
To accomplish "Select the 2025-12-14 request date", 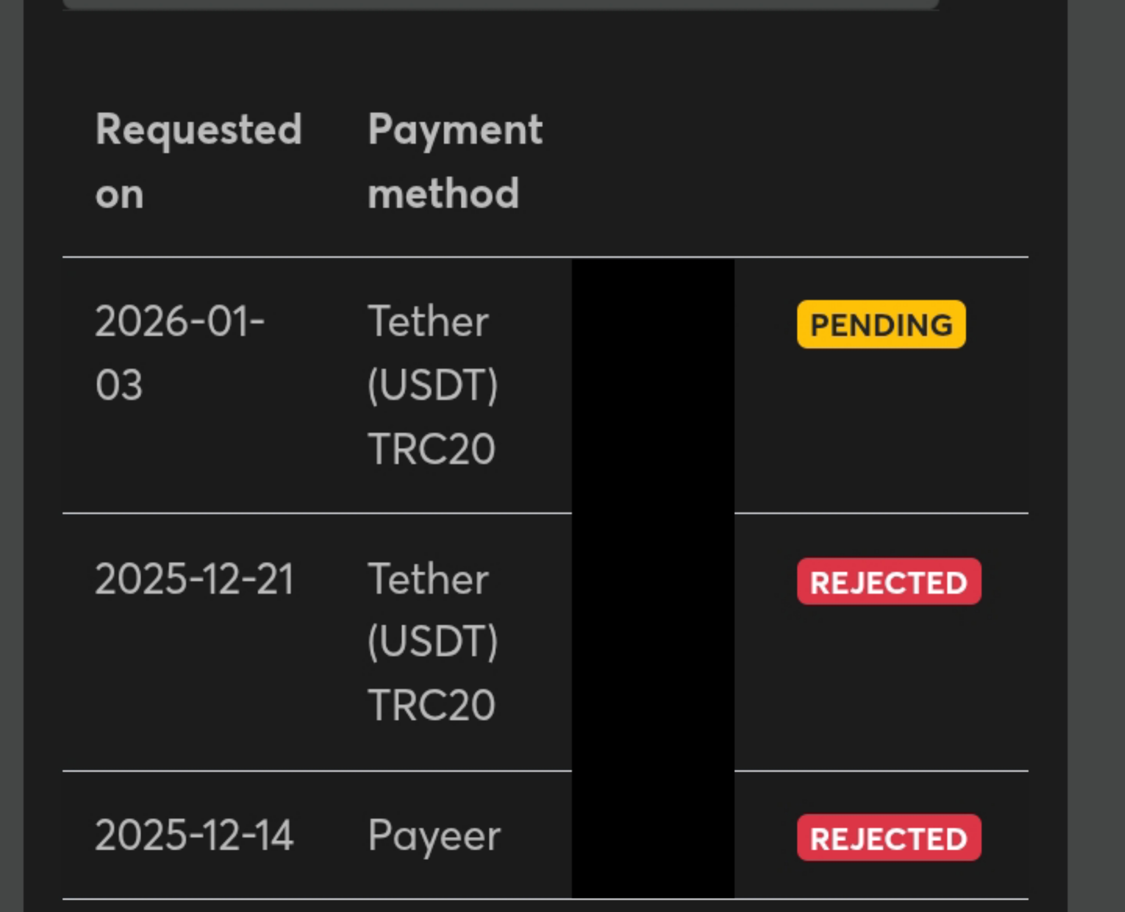I will pyautogui.click(x=193, y=835).
